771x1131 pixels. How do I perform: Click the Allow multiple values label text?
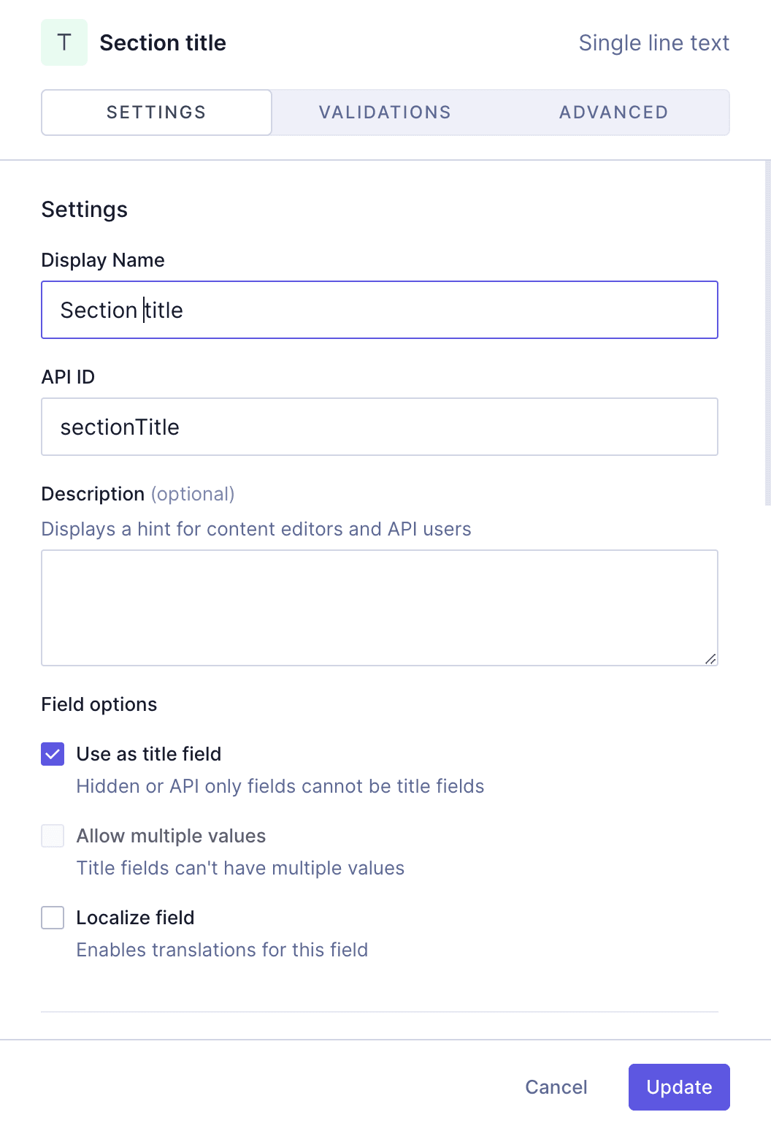(x=171, y=836)
